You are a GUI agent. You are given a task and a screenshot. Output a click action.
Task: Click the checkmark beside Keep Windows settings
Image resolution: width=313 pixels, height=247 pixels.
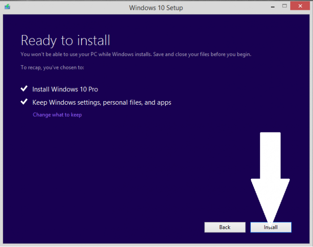point(24,102)
